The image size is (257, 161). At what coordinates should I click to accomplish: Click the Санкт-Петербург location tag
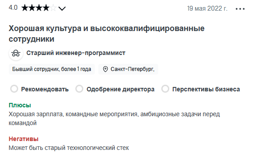(x=128, y=69)
